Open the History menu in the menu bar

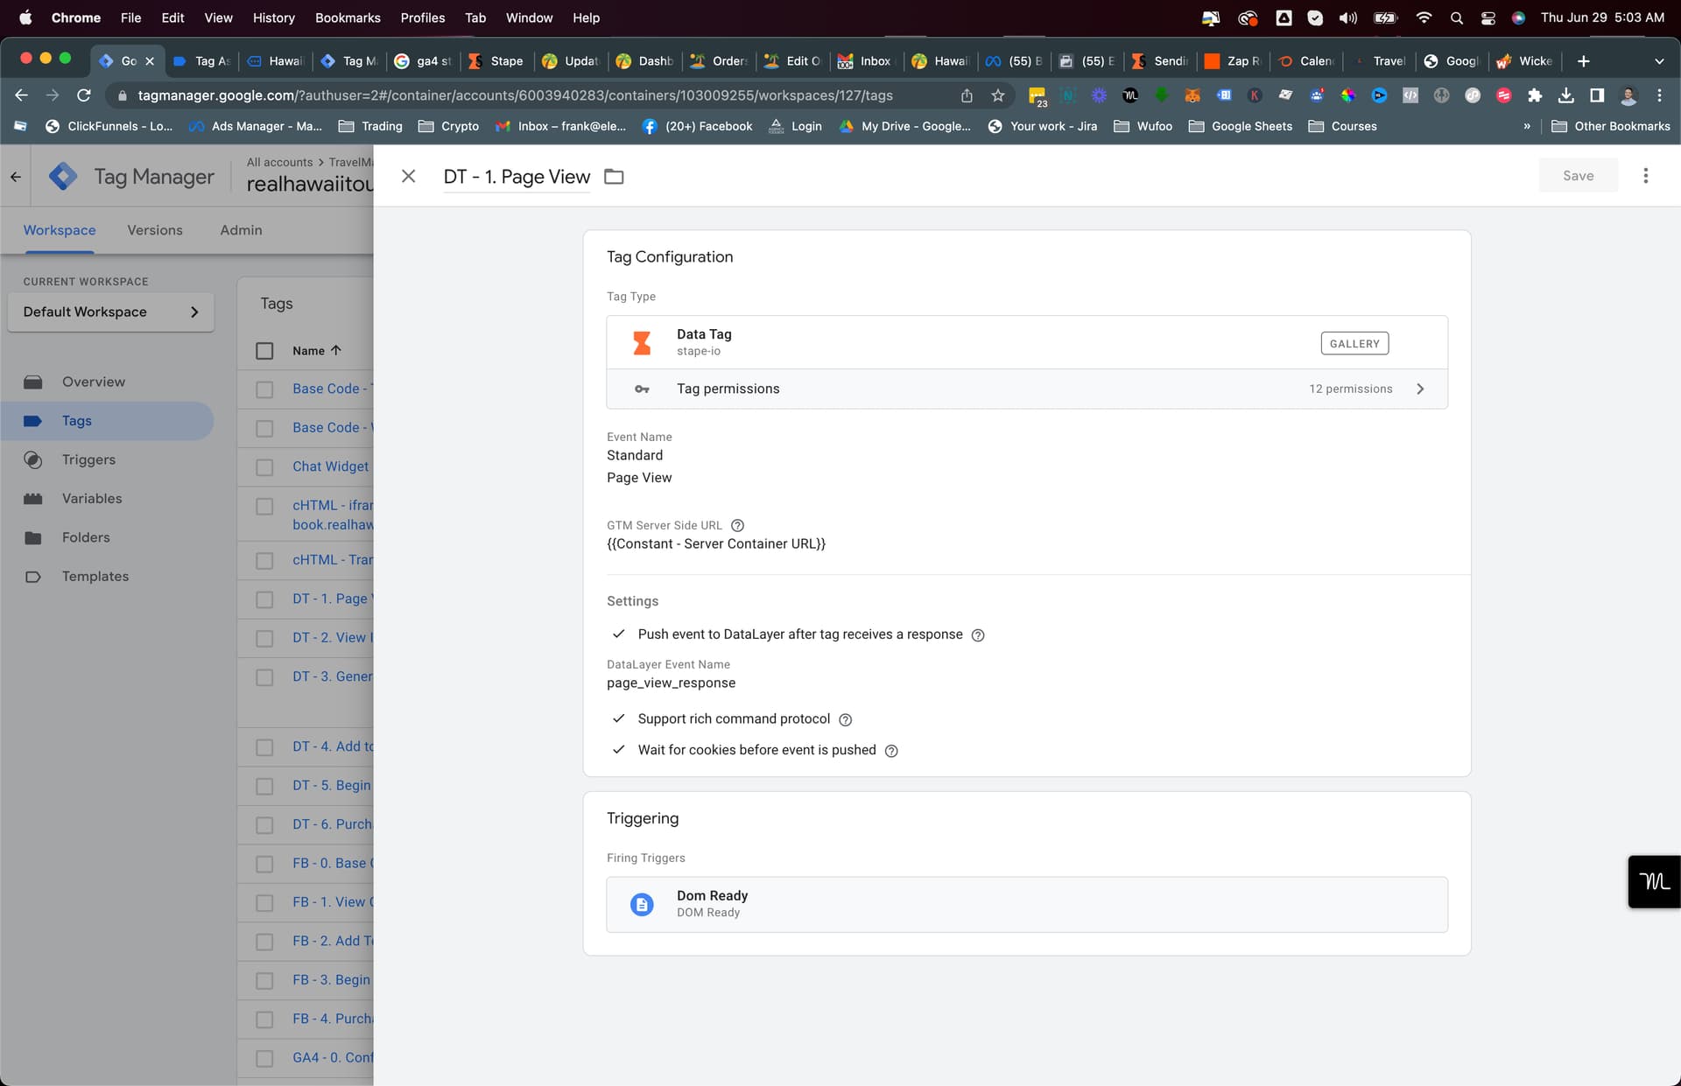coord(273,18)
